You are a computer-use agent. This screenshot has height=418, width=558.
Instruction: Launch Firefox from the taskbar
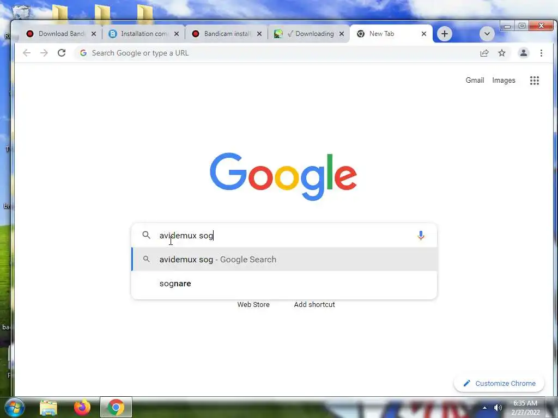(x=82, y=407)
